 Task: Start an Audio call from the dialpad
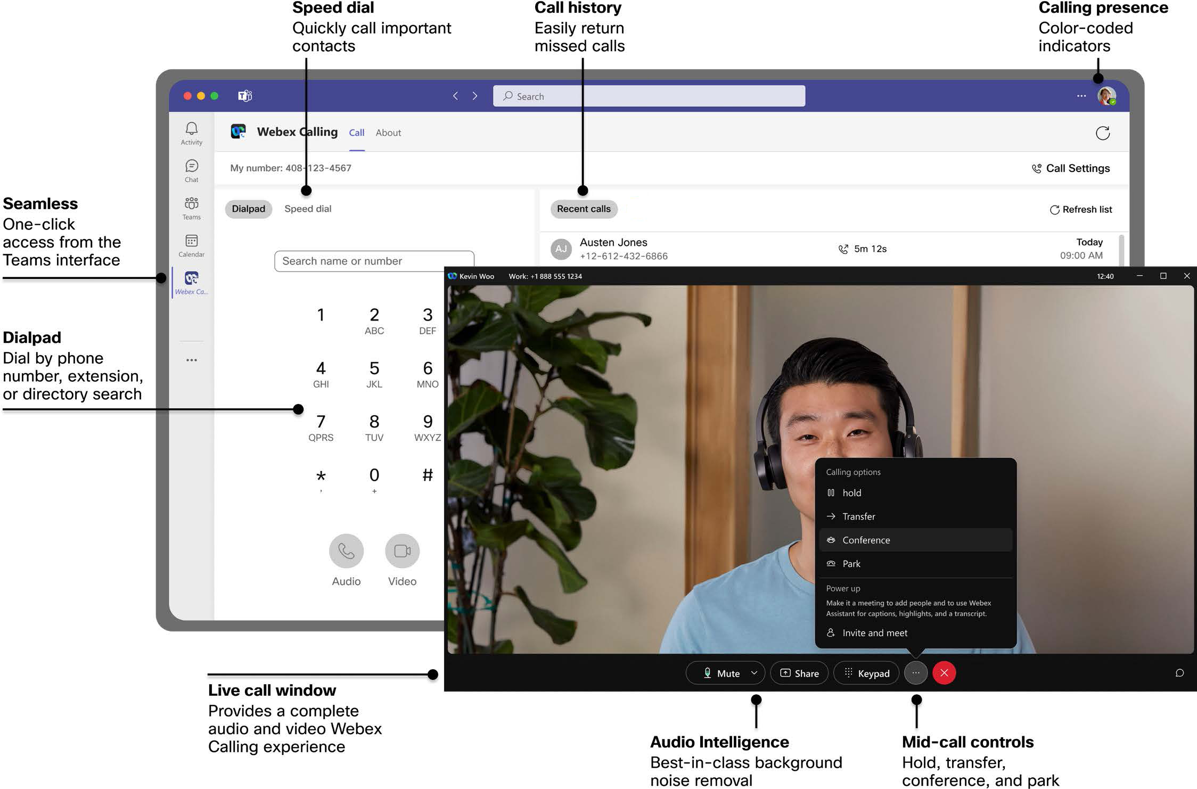click(346, 551)
